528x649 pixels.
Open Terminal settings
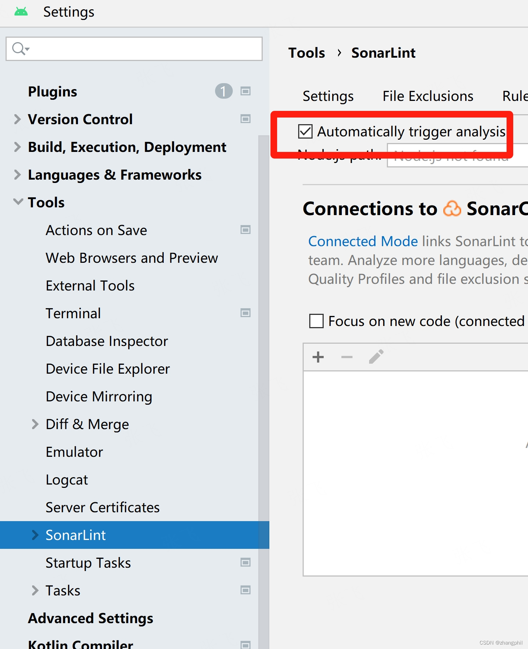coord(73,313)
